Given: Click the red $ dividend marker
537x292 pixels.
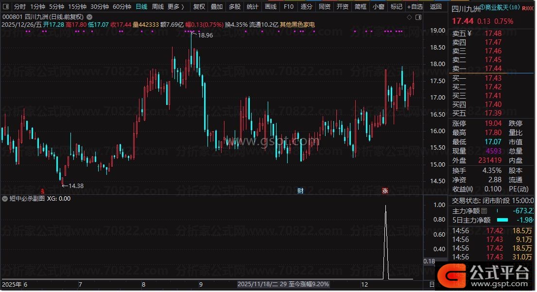Looking at the screenshot, I should 43,190.
